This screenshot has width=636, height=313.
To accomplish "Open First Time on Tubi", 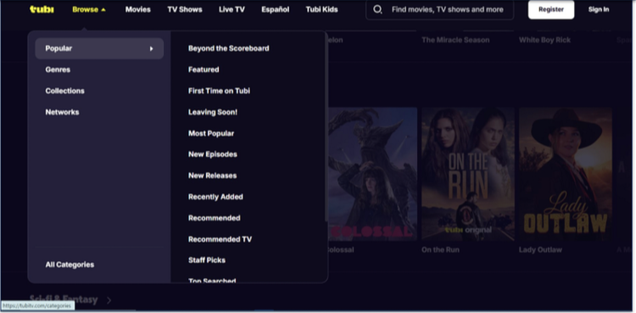I will 219,91.
